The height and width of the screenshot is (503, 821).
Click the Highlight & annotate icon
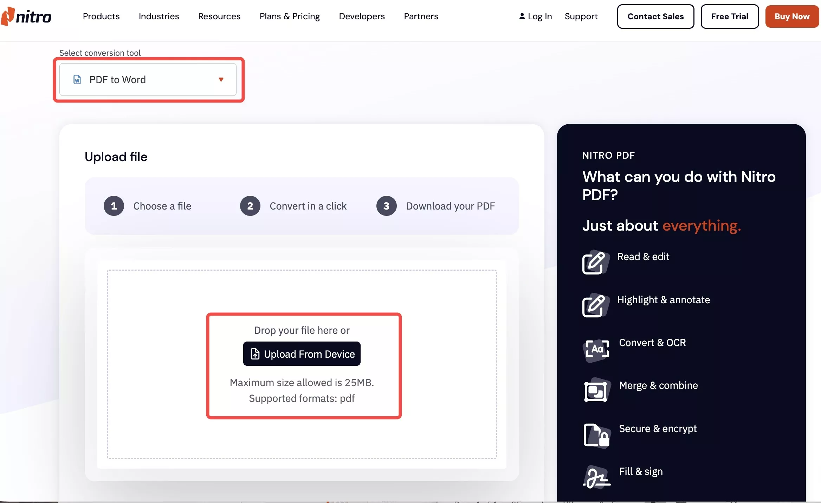[595, 305]
